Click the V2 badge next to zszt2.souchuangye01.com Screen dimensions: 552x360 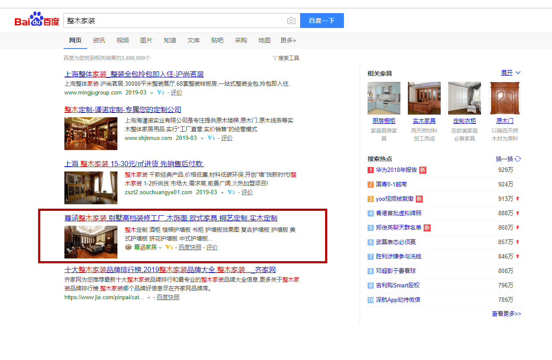(x=231, y=192)
